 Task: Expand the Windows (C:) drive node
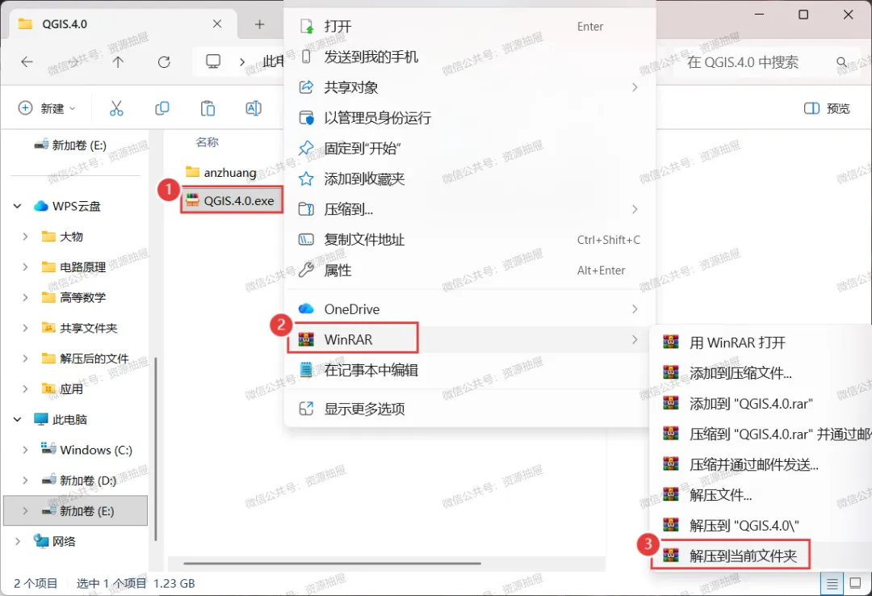point(25,450)
